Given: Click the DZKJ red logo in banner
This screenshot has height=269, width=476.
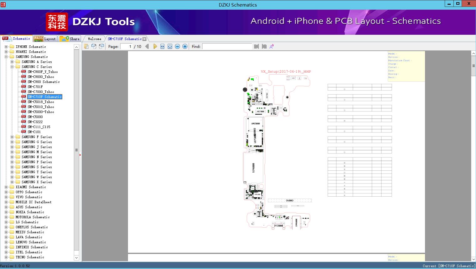Looking at the screenshot, I should tap(57, 22).
